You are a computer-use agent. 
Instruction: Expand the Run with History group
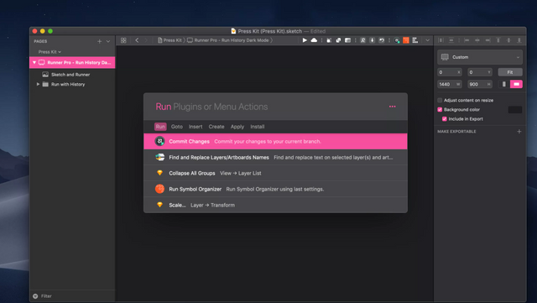[x=38, y=84]
